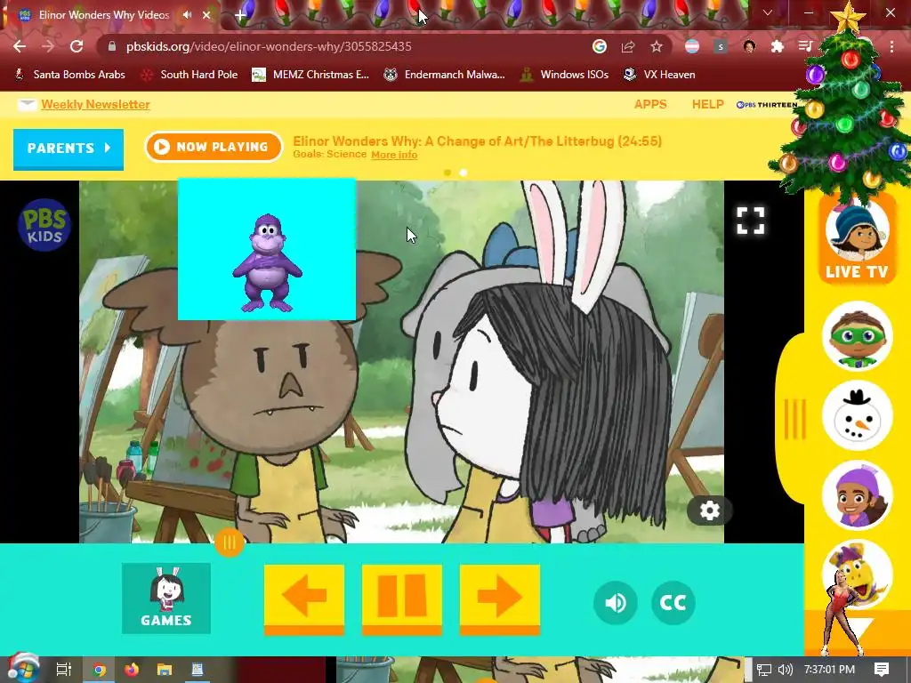Select the Super Why show icon
Screen dimensions: 911x683
(x=858, y=335)
